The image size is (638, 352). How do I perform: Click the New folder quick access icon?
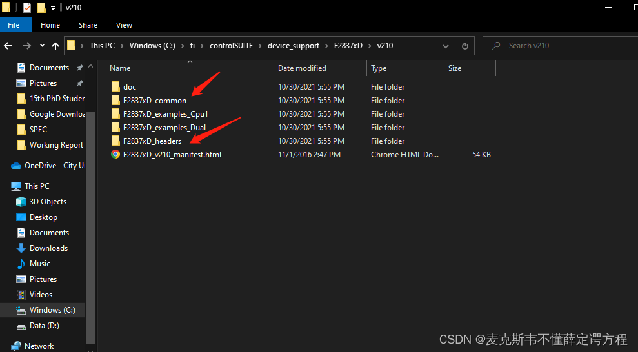41,7
